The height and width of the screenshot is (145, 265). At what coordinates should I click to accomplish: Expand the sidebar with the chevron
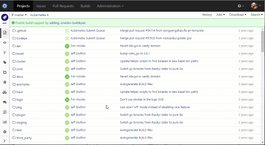tap(5, 141)
